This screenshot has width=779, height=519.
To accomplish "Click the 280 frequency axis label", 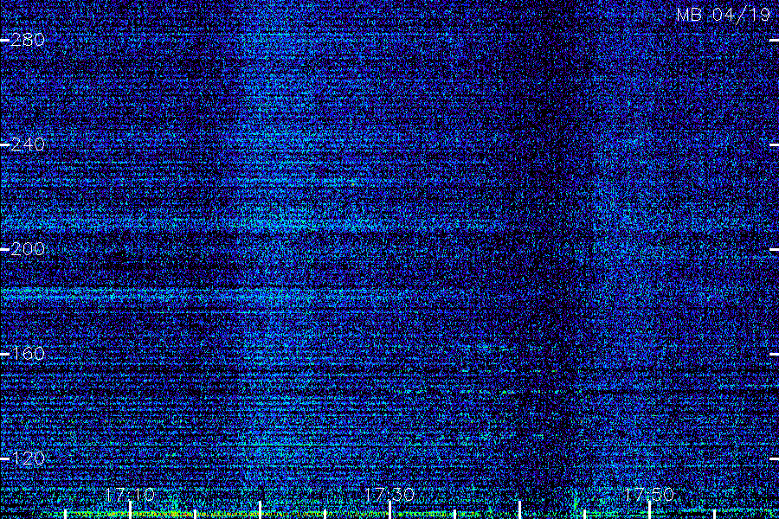I will click(28, 40).
